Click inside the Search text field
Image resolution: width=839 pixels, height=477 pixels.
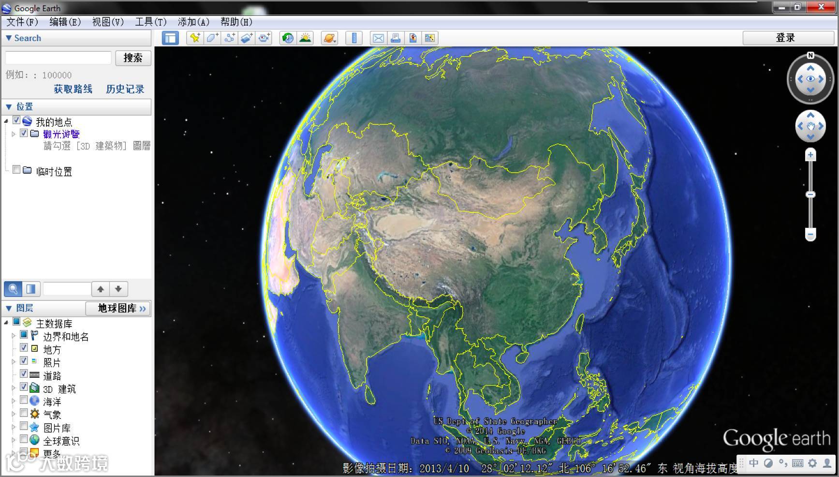coord(59,58)
